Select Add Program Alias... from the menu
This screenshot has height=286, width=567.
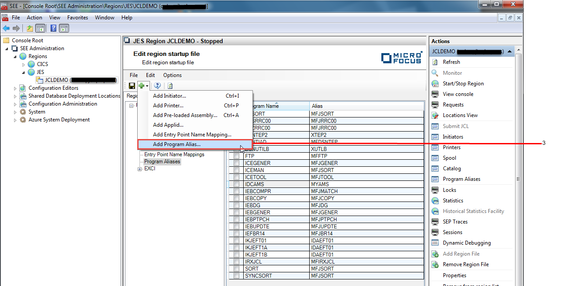tap(177, 144)
